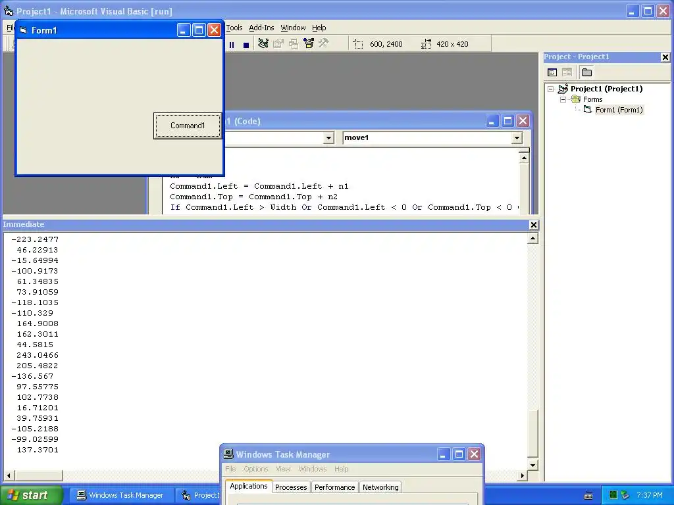The image size is (674, 505).
Task: Click the grayed Toolbox hammer-and-wrench icon
Action: point(324,43)
